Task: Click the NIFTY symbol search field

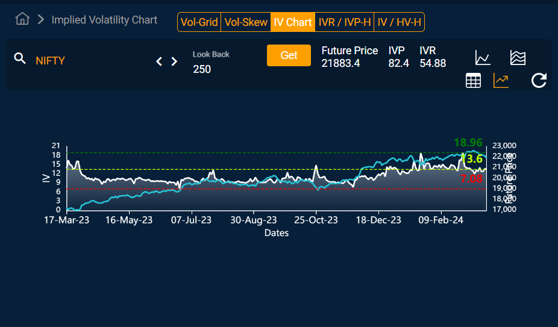Action: coord(51,61)
